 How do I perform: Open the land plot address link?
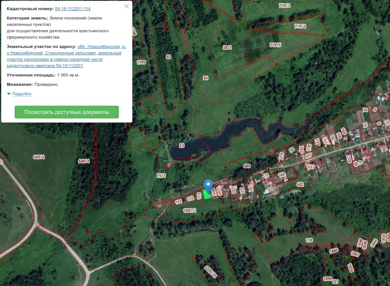tap(66, 56)
